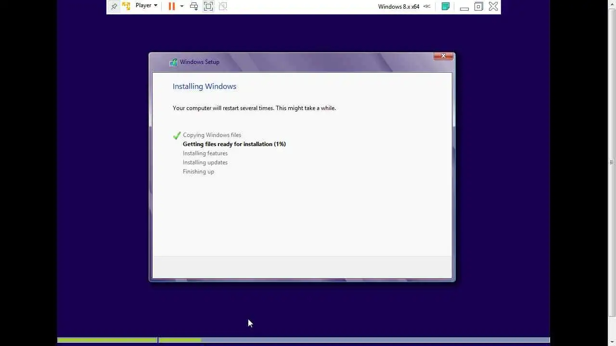Collapse the toolbar with double chevron
616x346 pixels.
(x=427, y=7)
